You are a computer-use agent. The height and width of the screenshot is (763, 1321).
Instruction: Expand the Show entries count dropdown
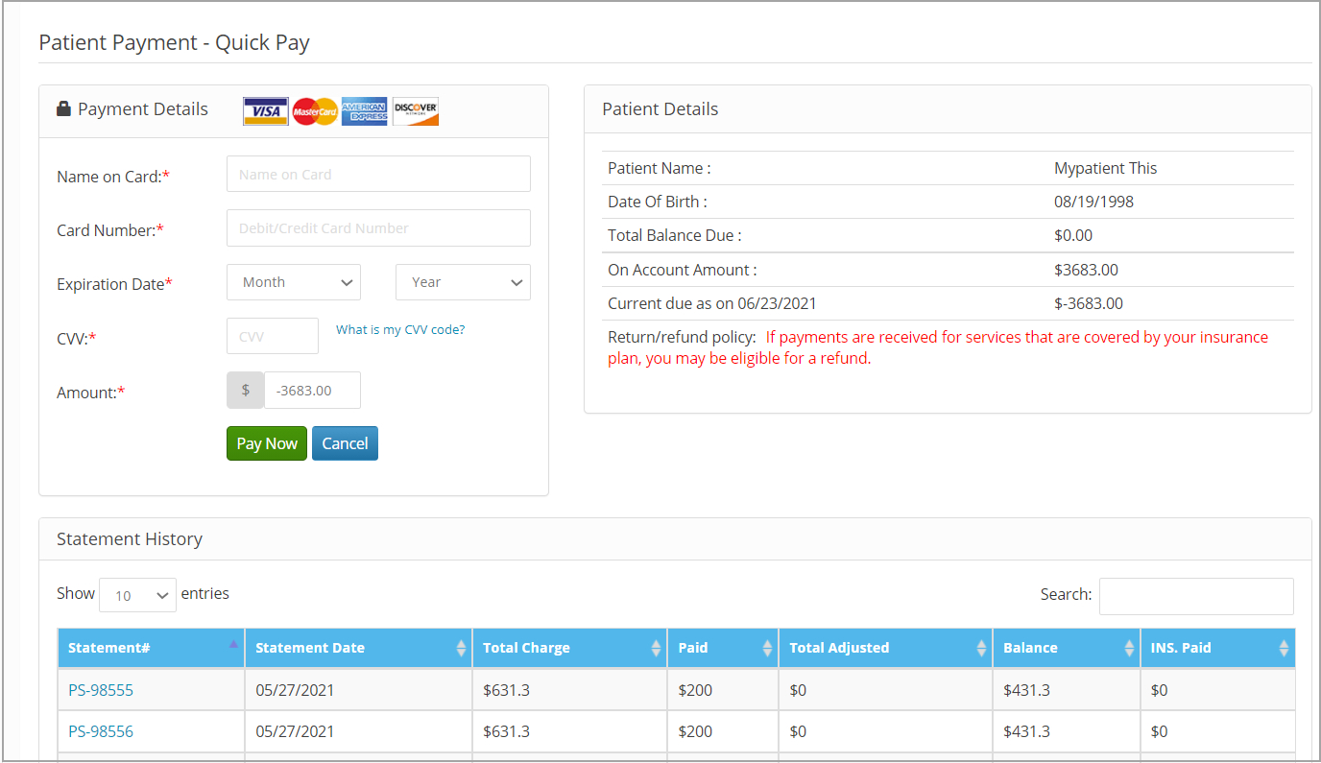(137, 595)
